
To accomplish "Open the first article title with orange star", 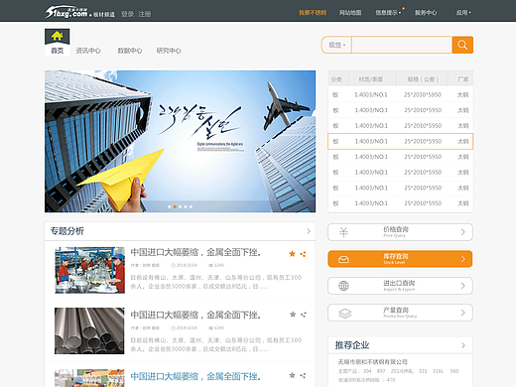I will (195, 252).
